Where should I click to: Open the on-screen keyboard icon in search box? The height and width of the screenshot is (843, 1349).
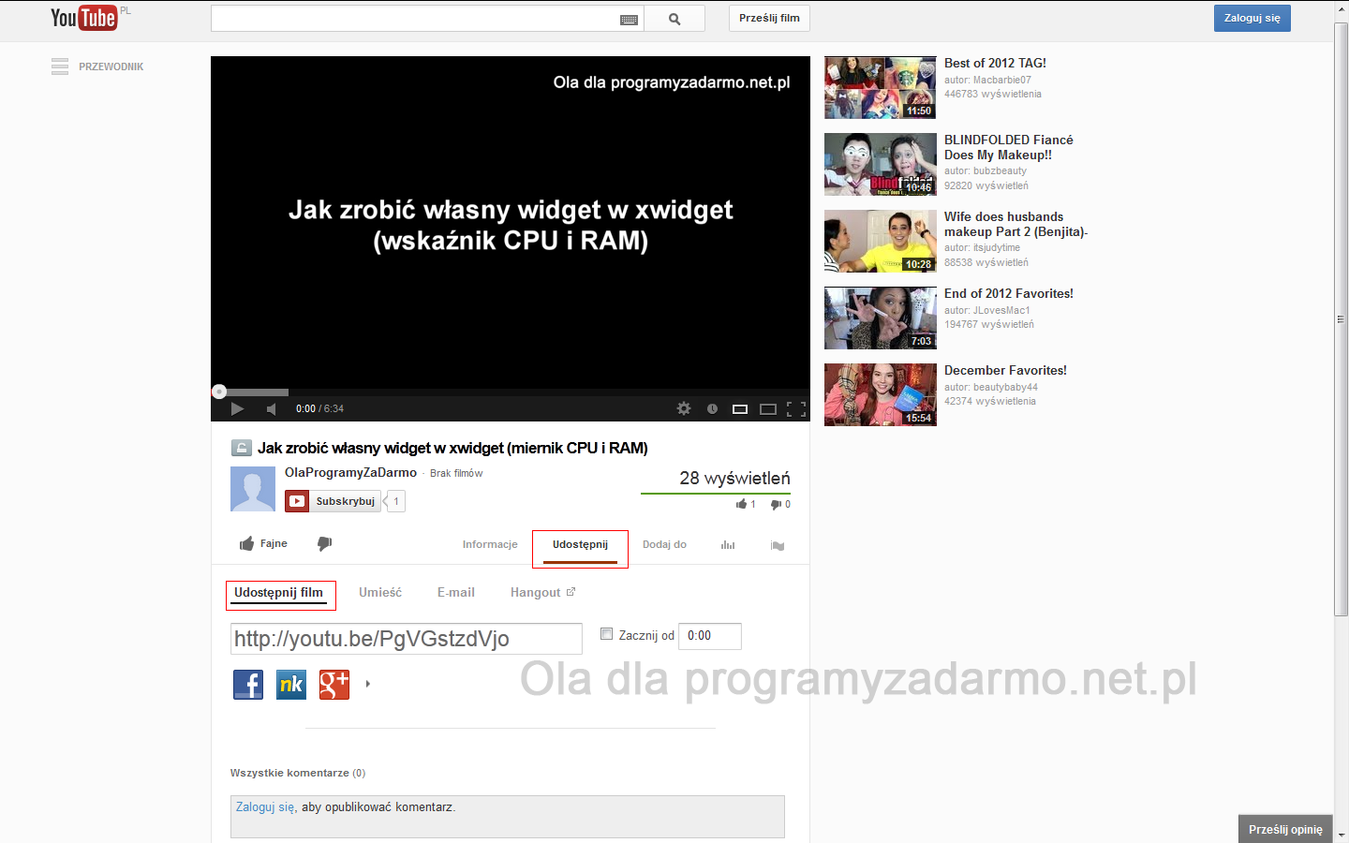tap(630, 20)
